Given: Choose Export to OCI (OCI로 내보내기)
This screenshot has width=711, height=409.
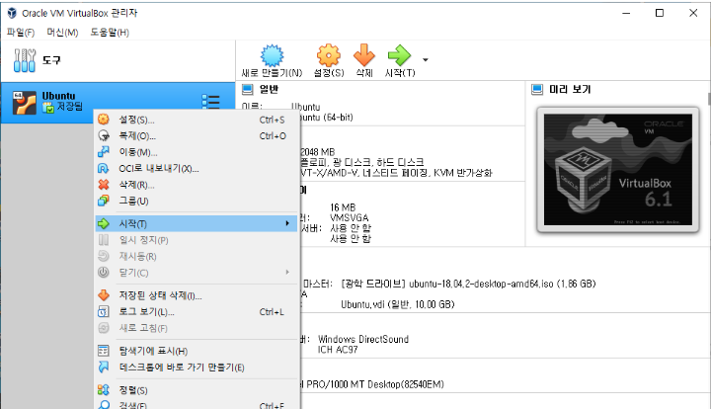Looking at the screenshot, I should (x=197, y=169).
